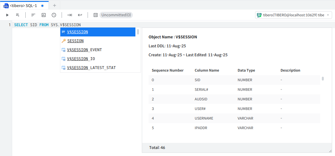Run the SQL query with play button
The width and height of the screenshot is (335, 156).
coord(7,15)
